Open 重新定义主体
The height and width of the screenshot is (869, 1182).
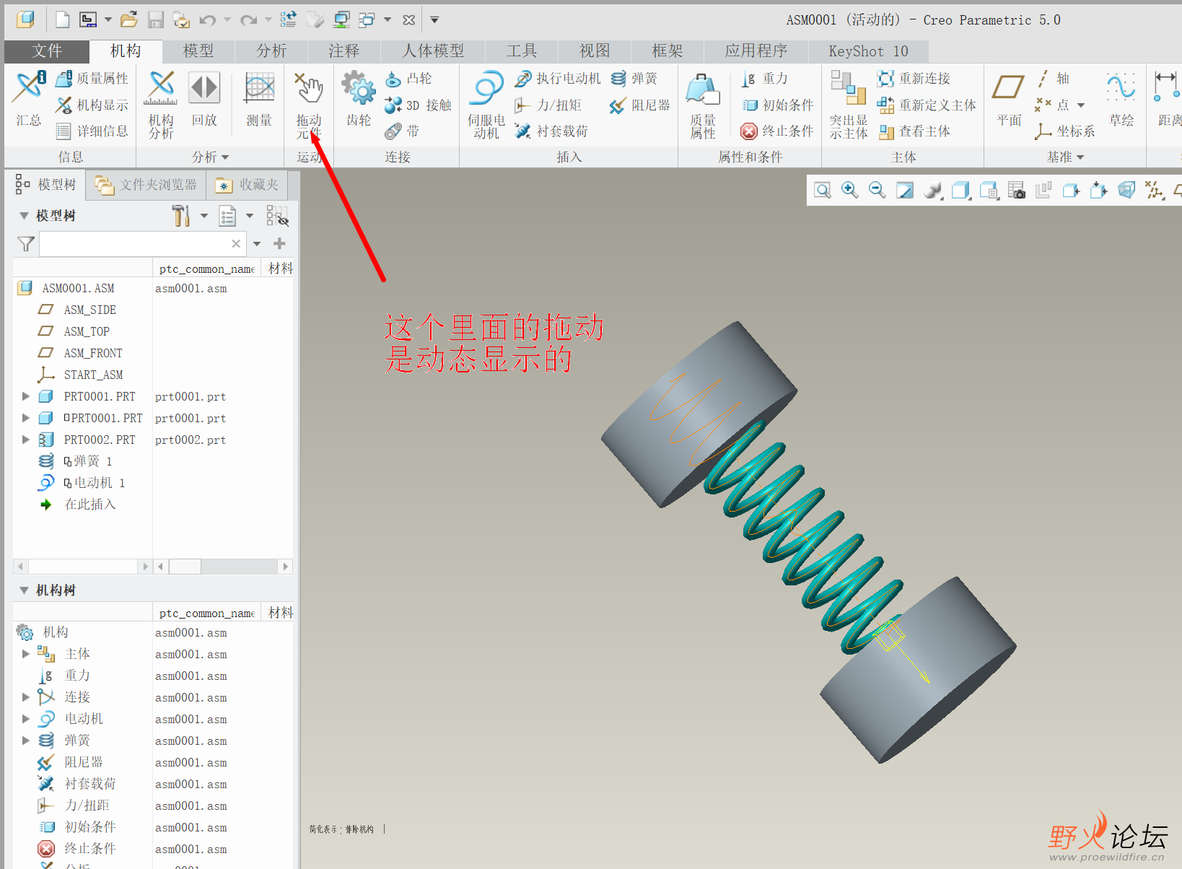click(x=927, y=105)
